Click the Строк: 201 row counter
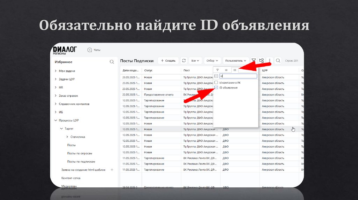The image size is (358, 200). 291,61
